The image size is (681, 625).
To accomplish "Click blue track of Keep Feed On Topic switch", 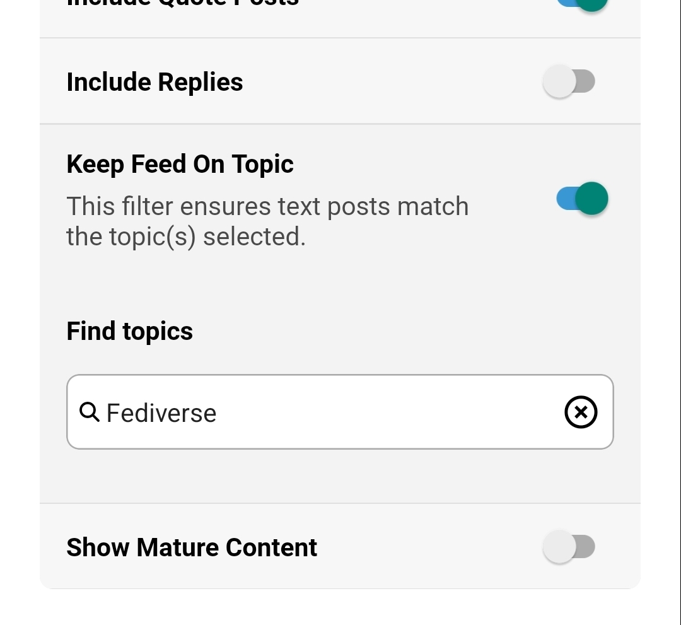I will point(564,199).
